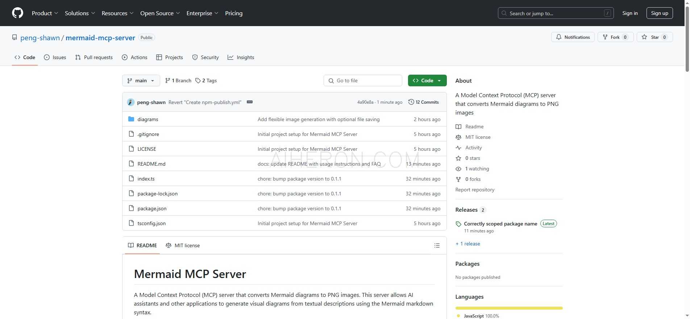Viewport: 690px width, 319px height.
Task: Click the + 1 release link
Action: point(468,244)
